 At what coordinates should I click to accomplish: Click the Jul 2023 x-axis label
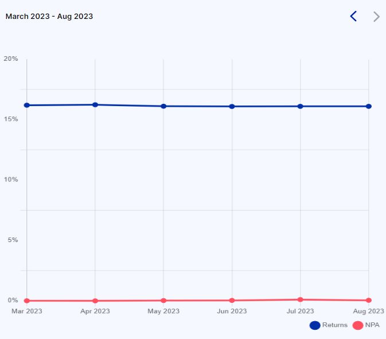(300, 311)
